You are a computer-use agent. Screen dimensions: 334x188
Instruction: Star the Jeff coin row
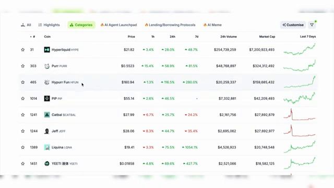(23, 131)
